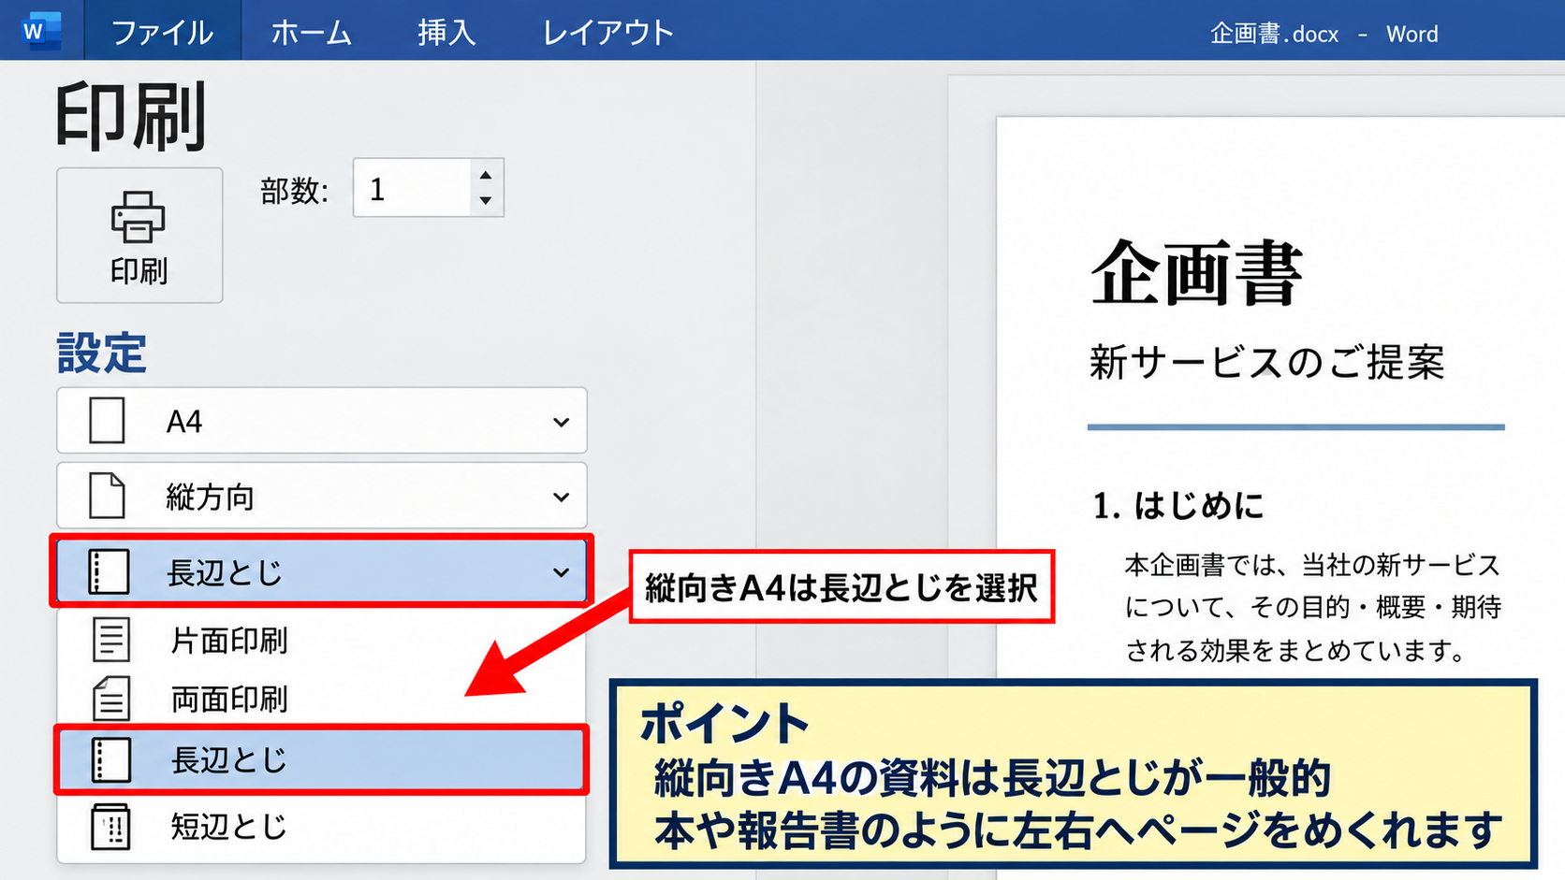Click the 企画書 title in the preview
1565x880 pixels.
[x=1196, y=272]
